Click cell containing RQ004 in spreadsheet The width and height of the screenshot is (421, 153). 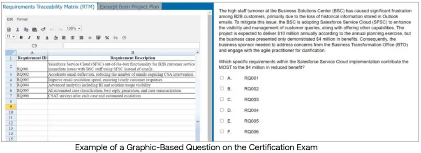(32, 85)
